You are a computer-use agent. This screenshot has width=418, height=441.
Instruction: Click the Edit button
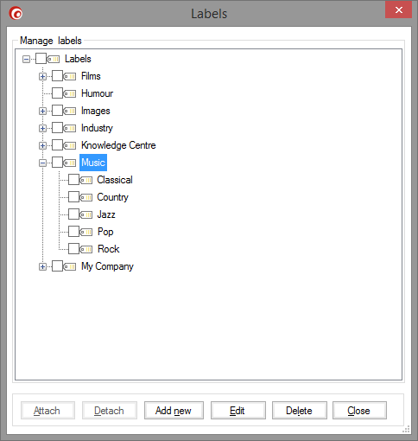(238, 411)
